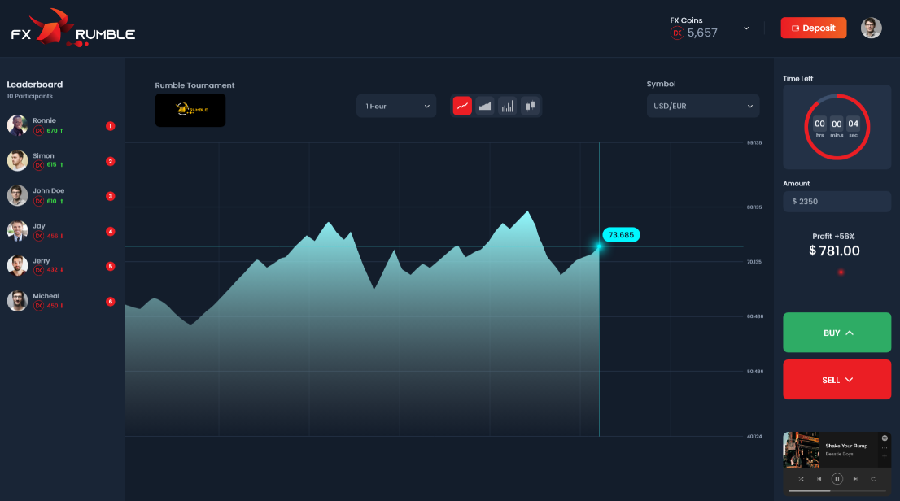Image resolution: width=900 pixels, height=501 pixels.
Task: Select the line chart view icon
Action: point(462,106)
